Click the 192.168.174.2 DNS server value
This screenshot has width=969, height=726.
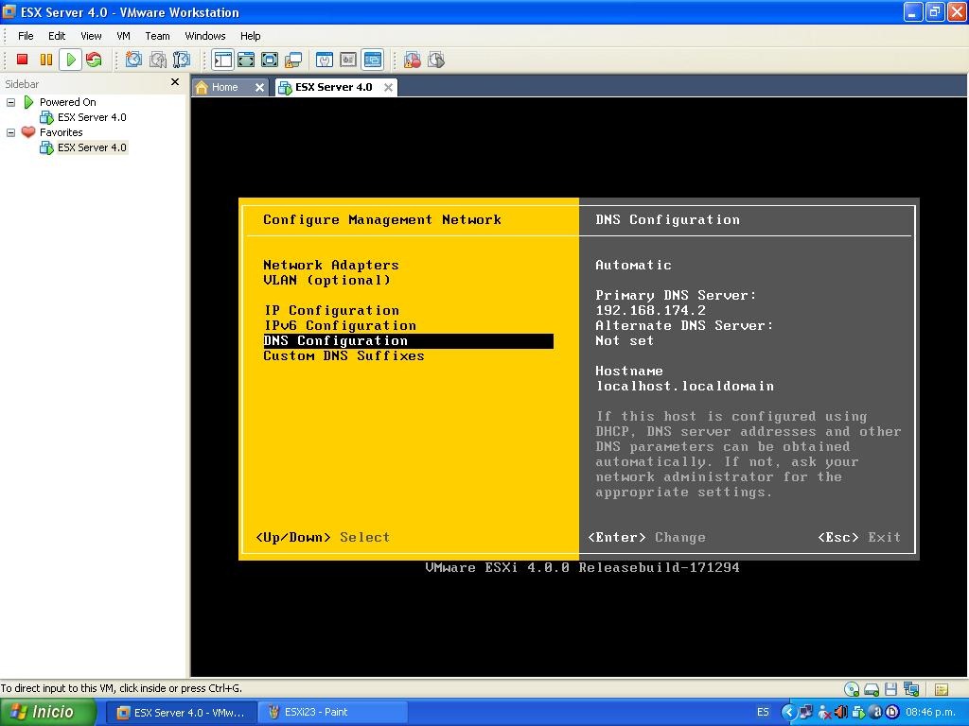pyautogui.click(x=650, y=310)
